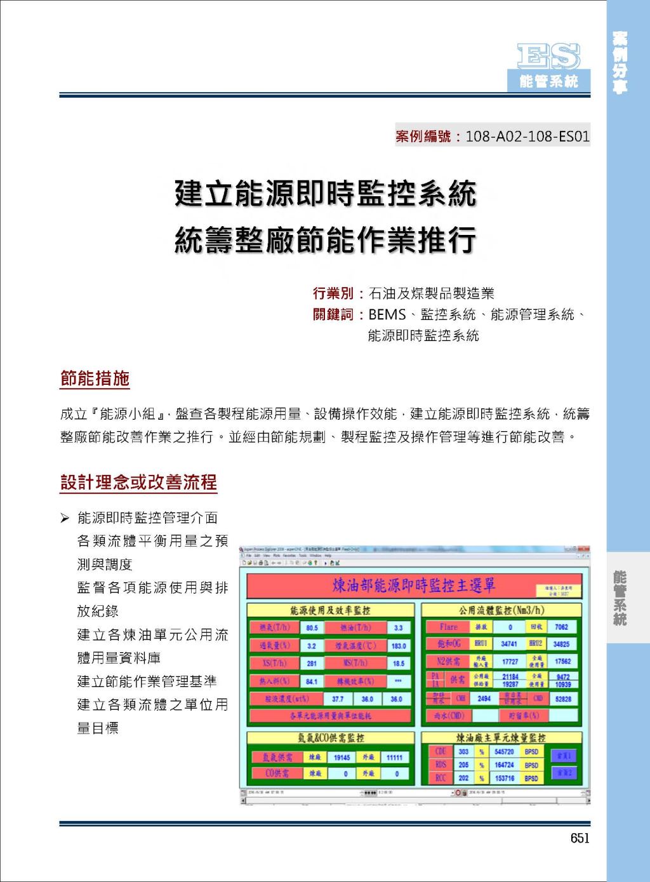Click the 34825 HRU2 value
This screenshot has width=650, height=882.
(x=562, y=644)
